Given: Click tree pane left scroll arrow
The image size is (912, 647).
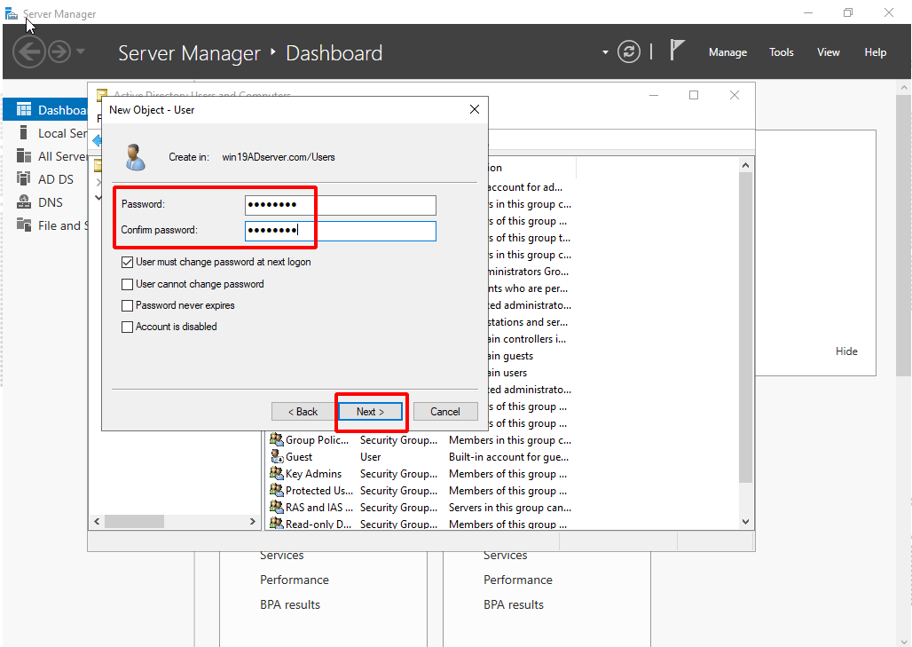Looking at the screenshot, I should point(97,521).
